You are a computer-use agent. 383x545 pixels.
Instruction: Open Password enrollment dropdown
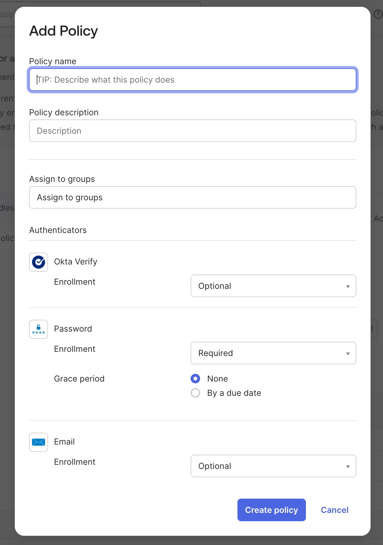[x=273, y=353]
